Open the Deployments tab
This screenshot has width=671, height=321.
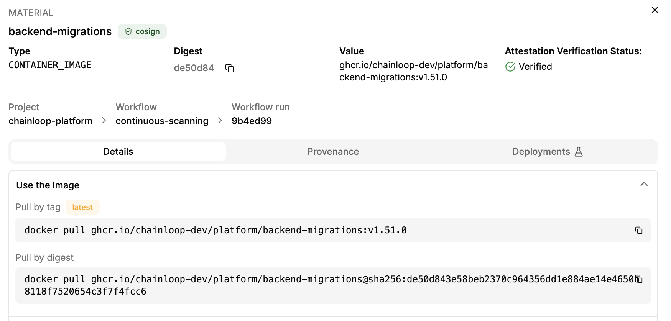pyautogui.click(x=548, y=152)
